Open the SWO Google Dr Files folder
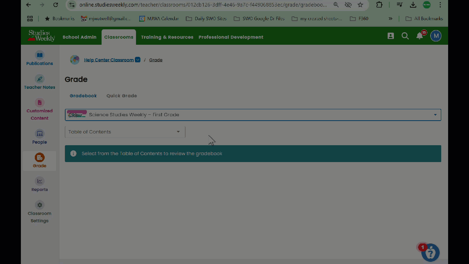 (x=259, y=18)
